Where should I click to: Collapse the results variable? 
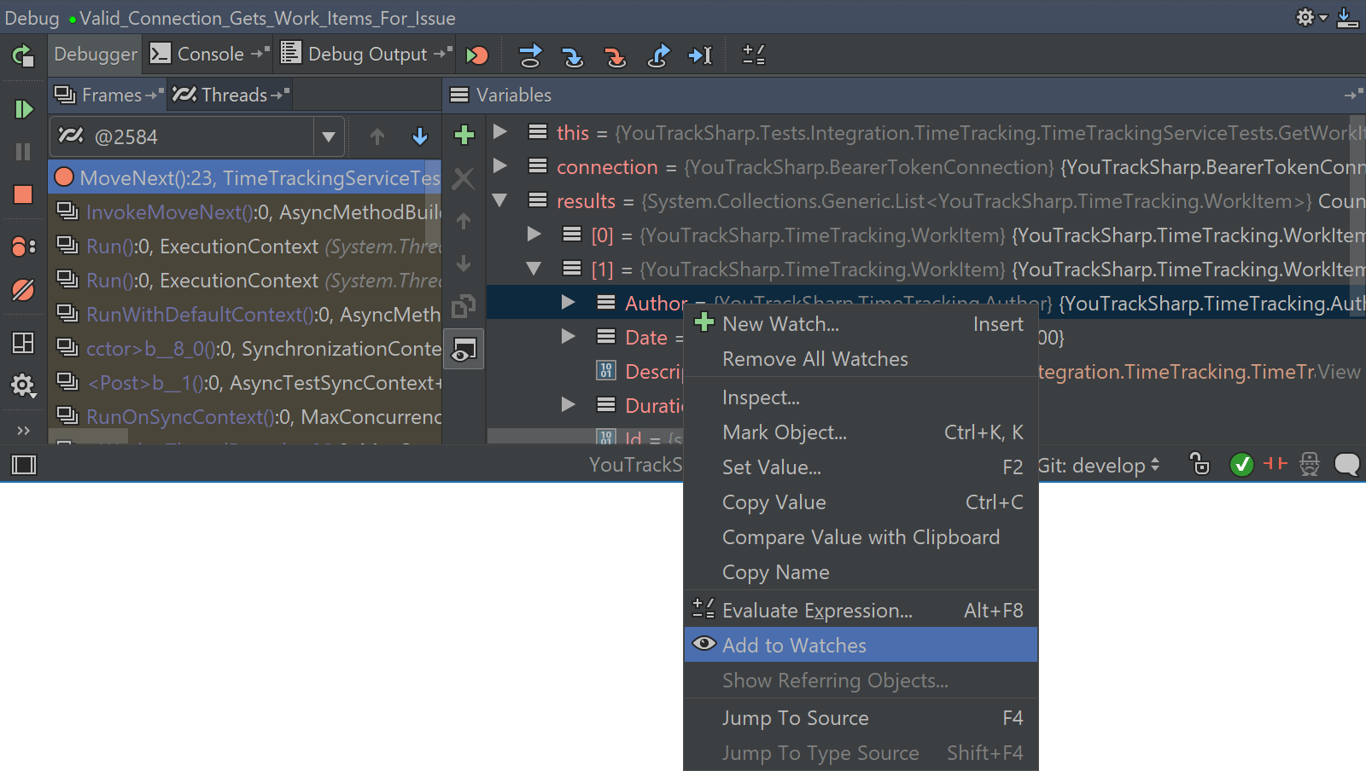click(500, 200)
